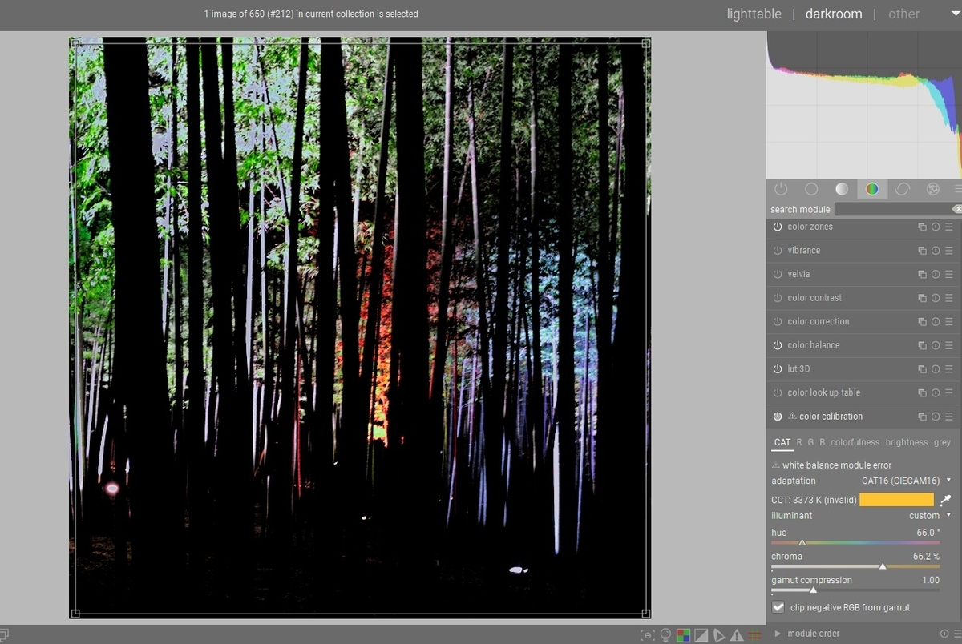Open presets menu for velvia

(949, 275)
